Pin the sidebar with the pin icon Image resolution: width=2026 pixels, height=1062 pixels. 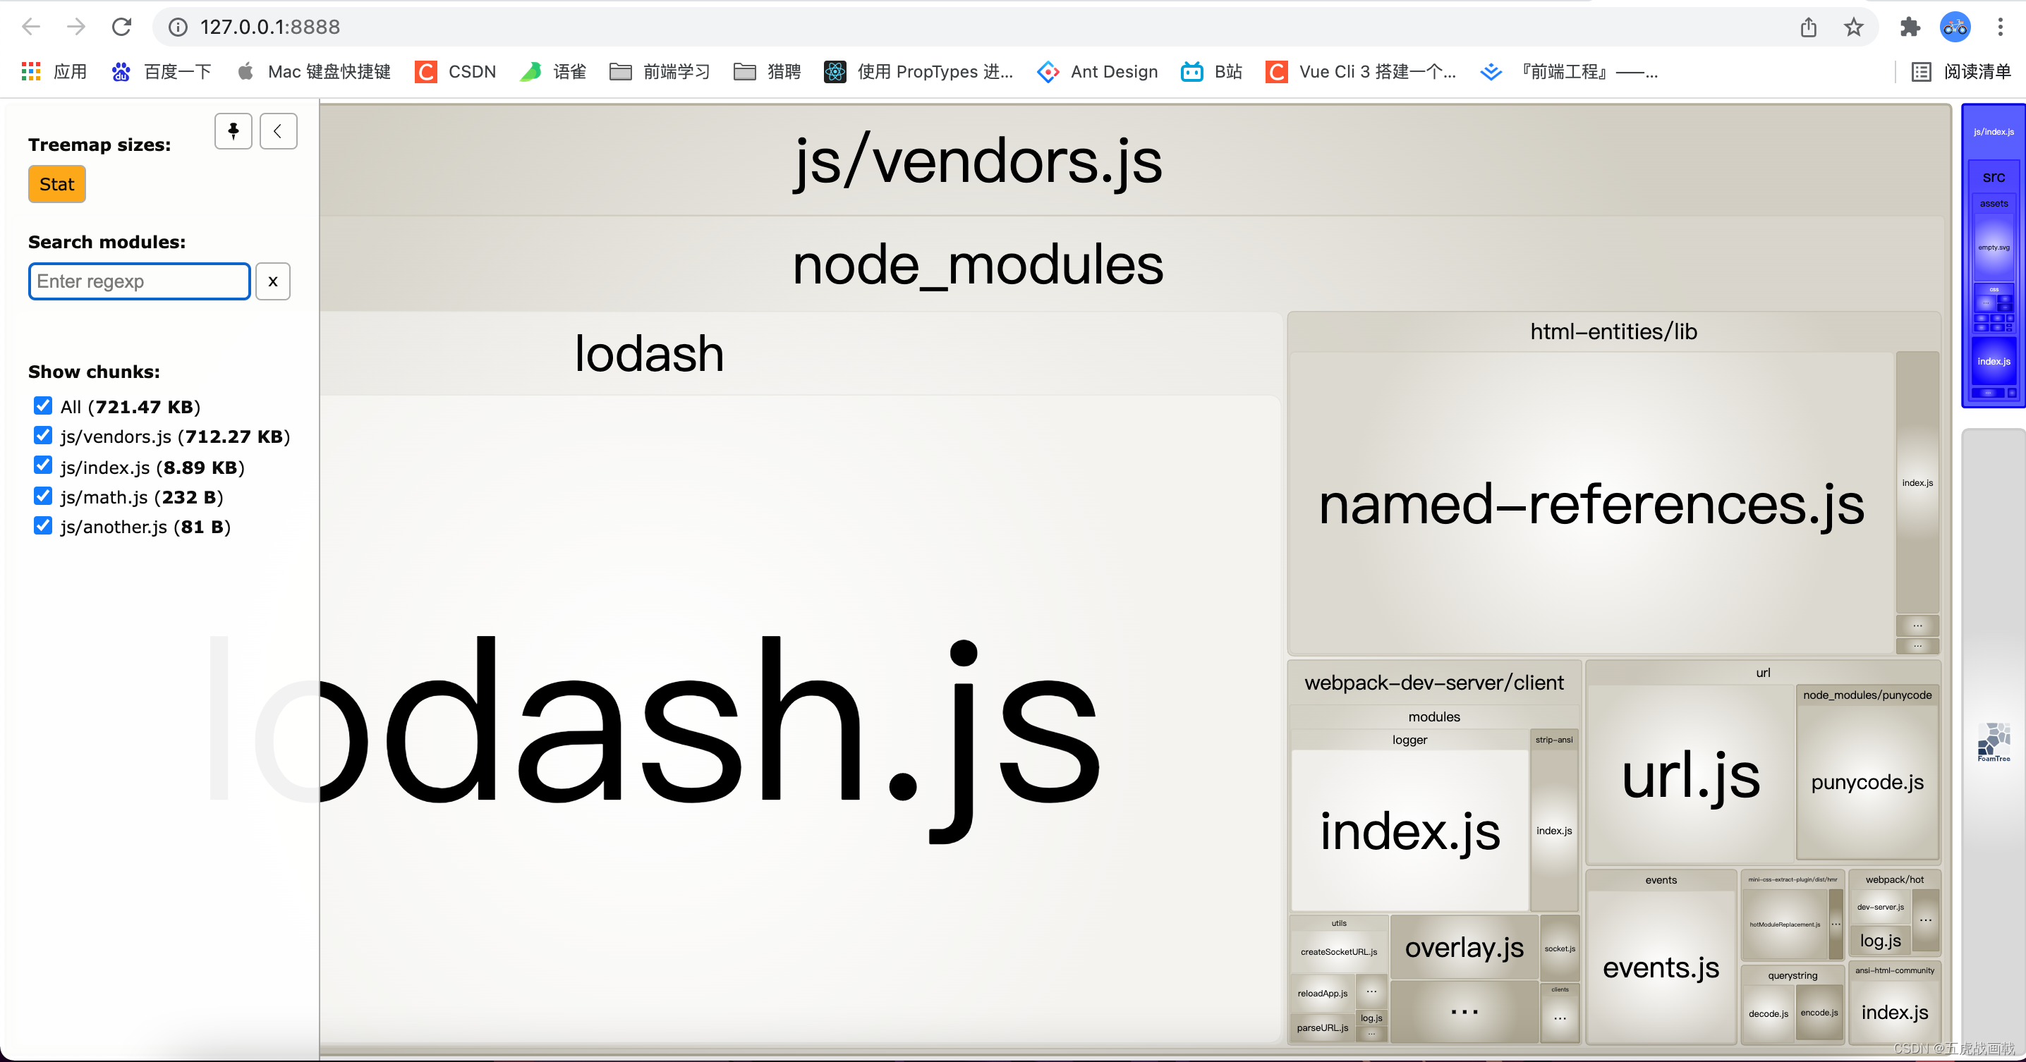(233, 131)
